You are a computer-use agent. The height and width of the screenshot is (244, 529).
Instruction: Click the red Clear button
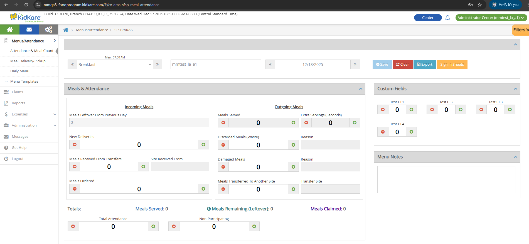click(402, 65)
